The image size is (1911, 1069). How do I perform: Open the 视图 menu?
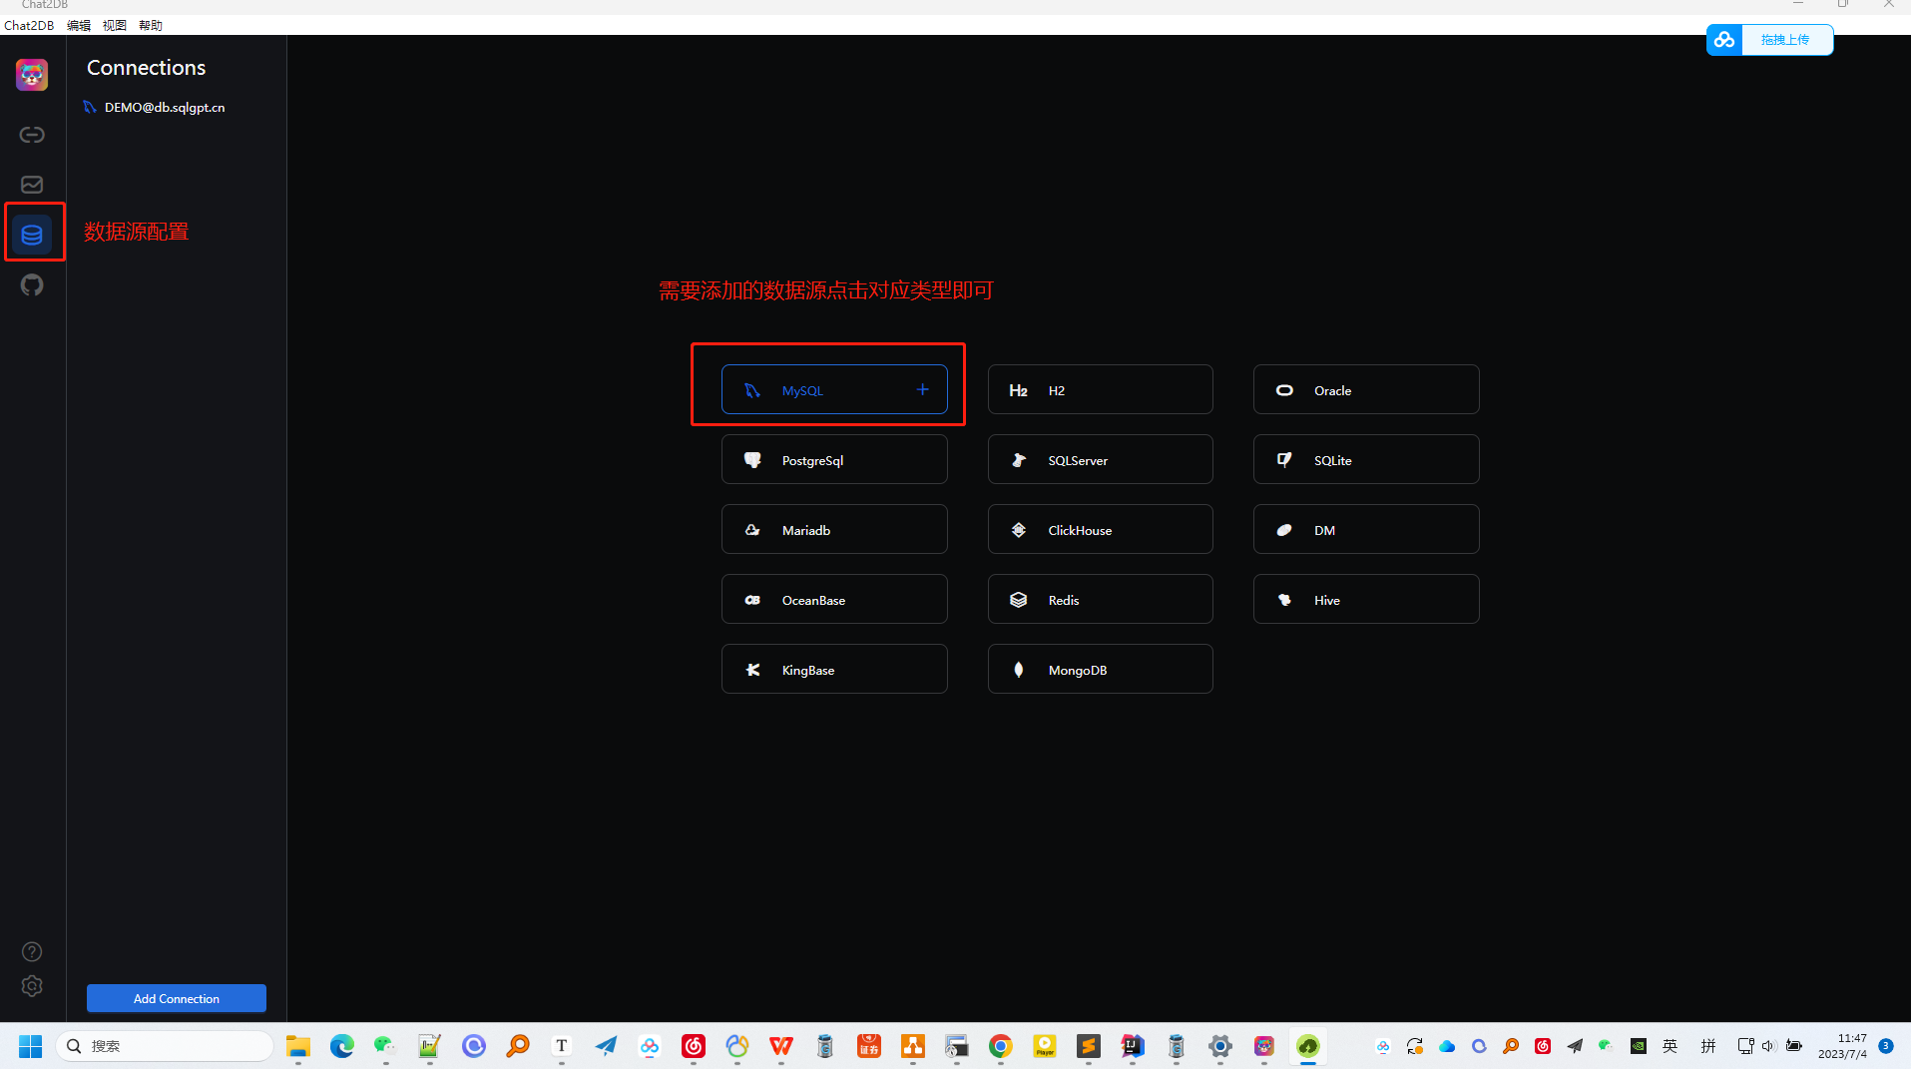(115, 25)
